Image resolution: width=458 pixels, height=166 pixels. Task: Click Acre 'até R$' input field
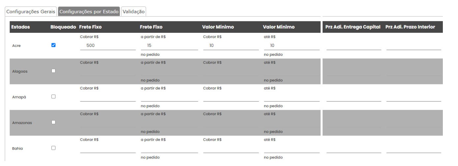point(292,46)
